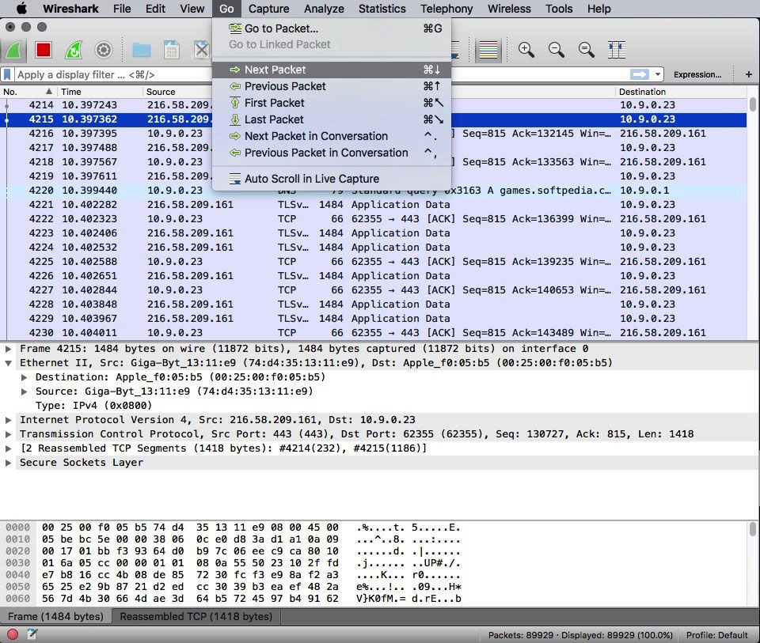This screenshot has height=643, width=760.
Task: Click the shark fin start capture icon
Action: coord(13,50)
